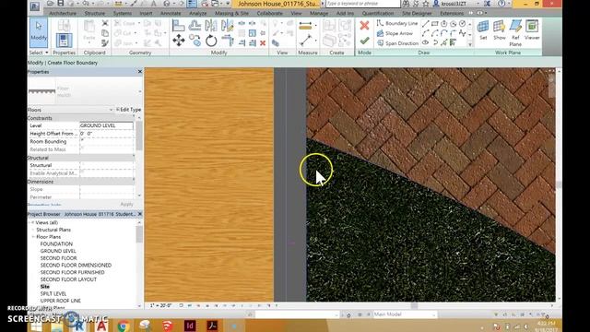Click the Revit application menu button
590x332 pixels.
coord(35,6)
